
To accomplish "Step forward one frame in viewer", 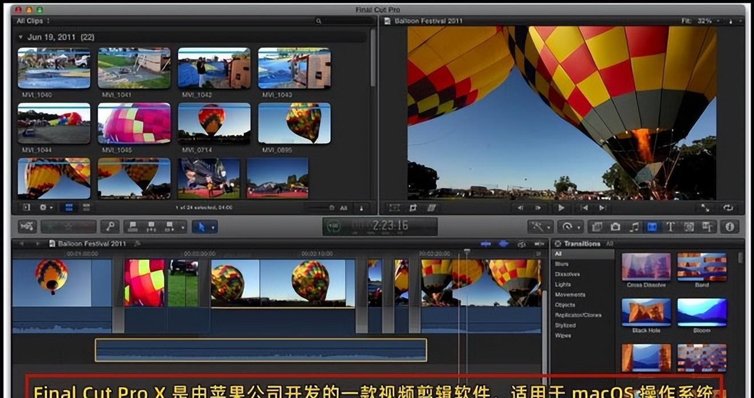I will click(x=538, y=208).
